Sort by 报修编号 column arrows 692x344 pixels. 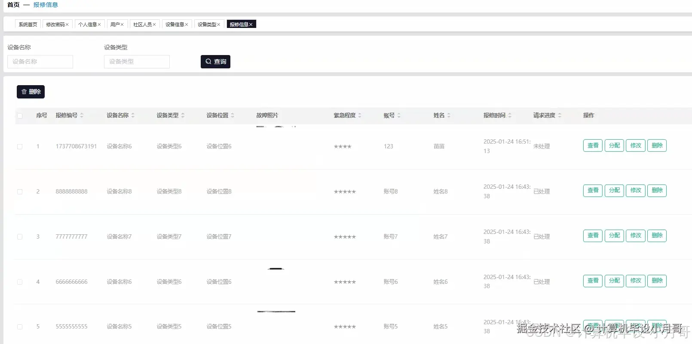[x=82, y=115]
